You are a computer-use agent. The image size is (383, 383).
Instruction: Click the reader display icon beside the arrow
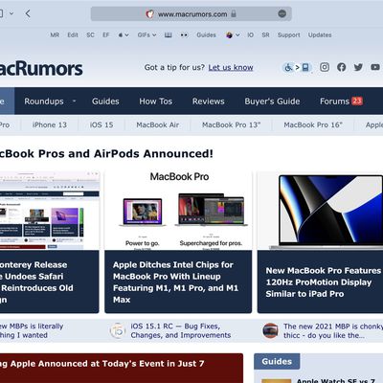click(305, 67)
